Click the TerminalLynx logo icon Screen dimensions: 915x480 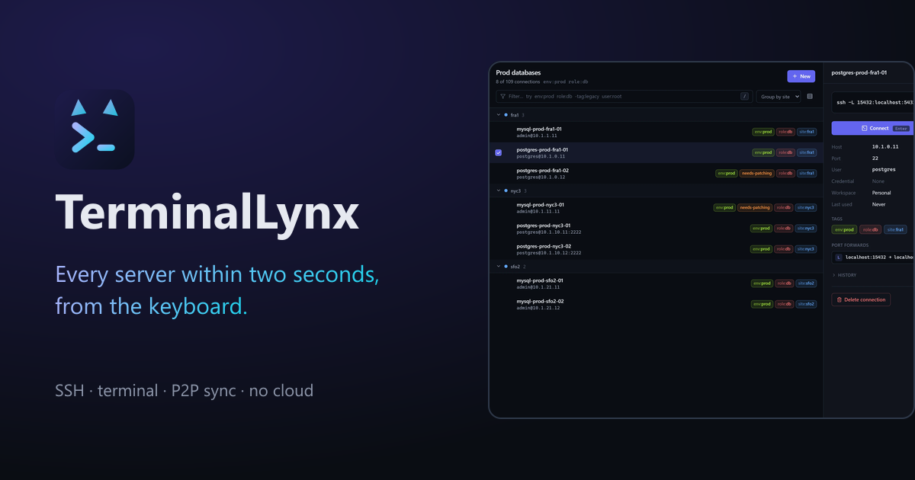pos(96,130)
